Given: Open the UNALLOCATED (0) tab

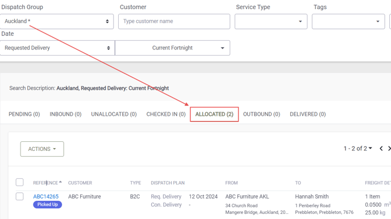Looking at the screenshot, I should coord(114,114).
